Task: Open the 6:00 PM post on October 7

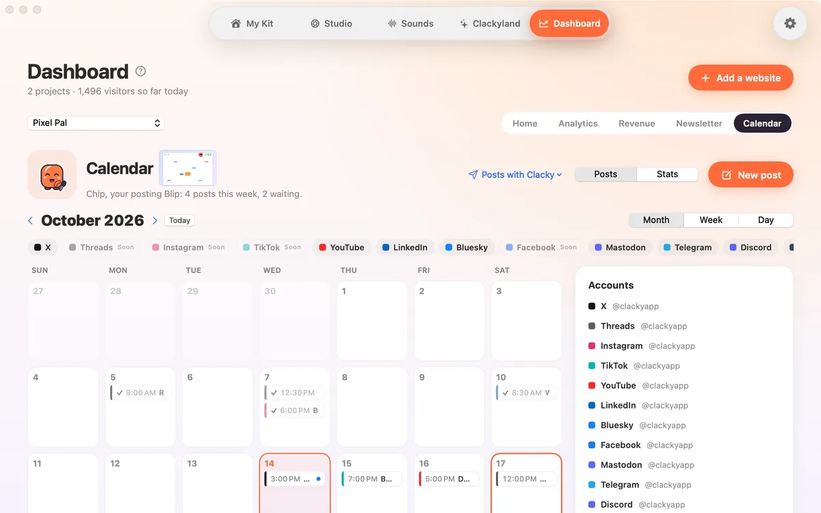Action: tap(295, 410)
